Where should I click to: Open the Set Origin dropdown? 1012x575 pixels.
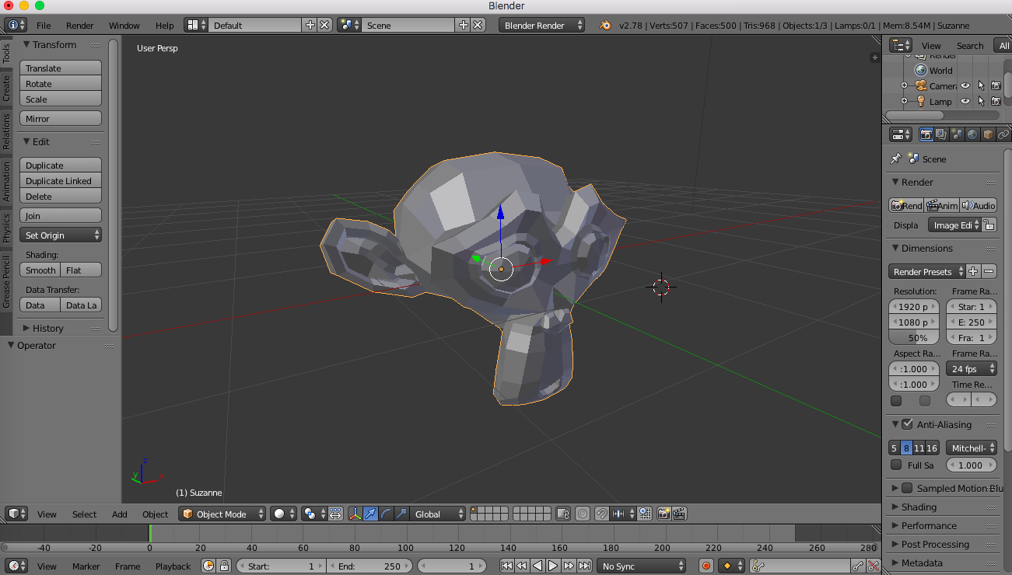click(x=61, y=235)
